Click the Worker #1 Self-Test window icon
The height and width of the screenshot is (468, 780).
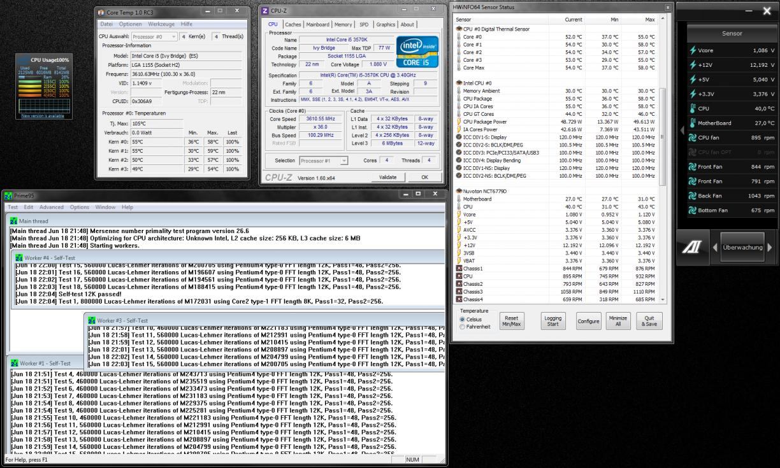[15, 364]
